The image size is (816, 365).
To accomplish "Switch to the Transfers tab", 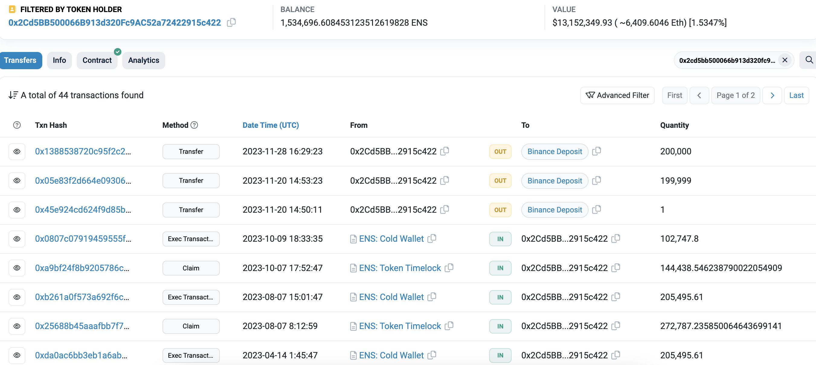I will click(x=20, y=60).
